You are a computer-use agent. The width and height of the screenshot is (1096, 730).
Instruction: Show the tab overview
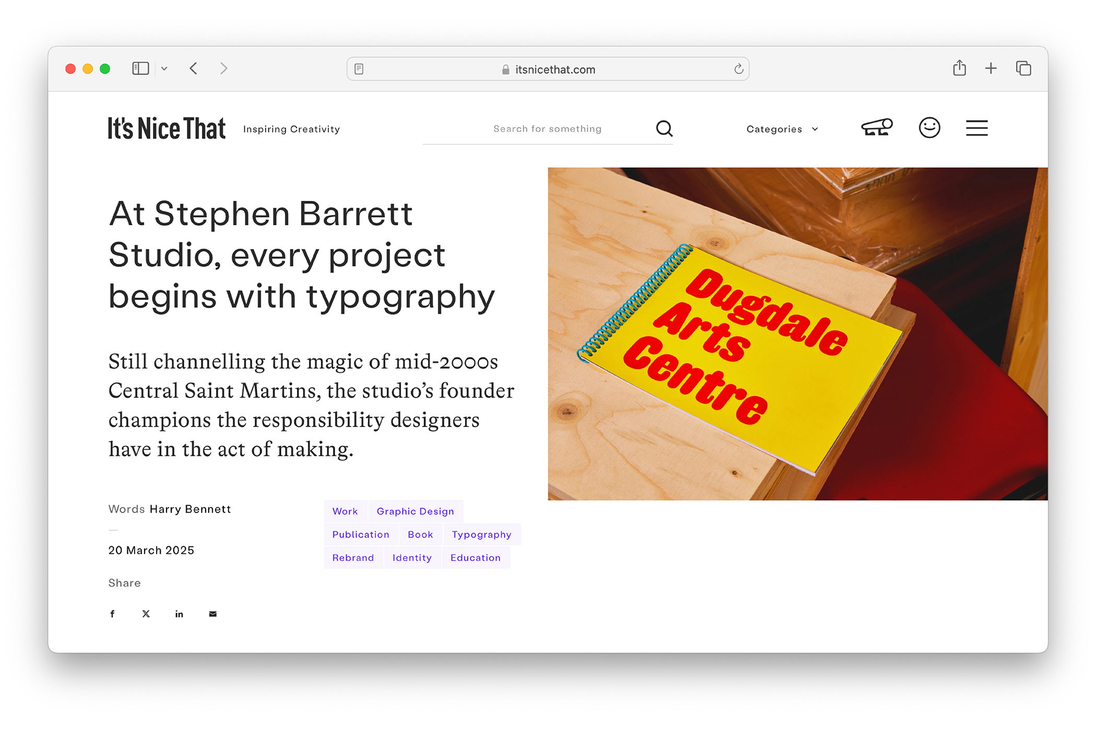1023,68
